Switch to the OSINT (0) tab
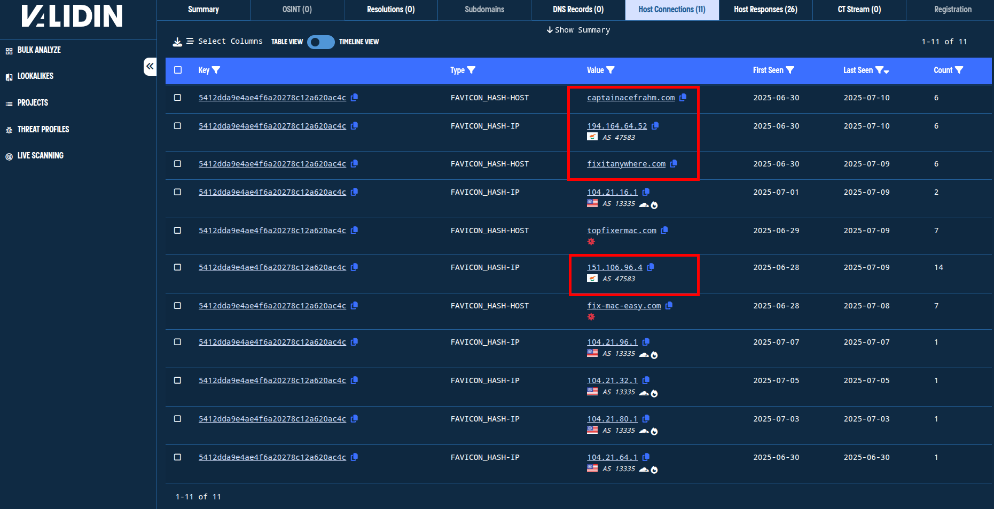The width and height of the screenshot is (994, 509). (x=297, y=10)
